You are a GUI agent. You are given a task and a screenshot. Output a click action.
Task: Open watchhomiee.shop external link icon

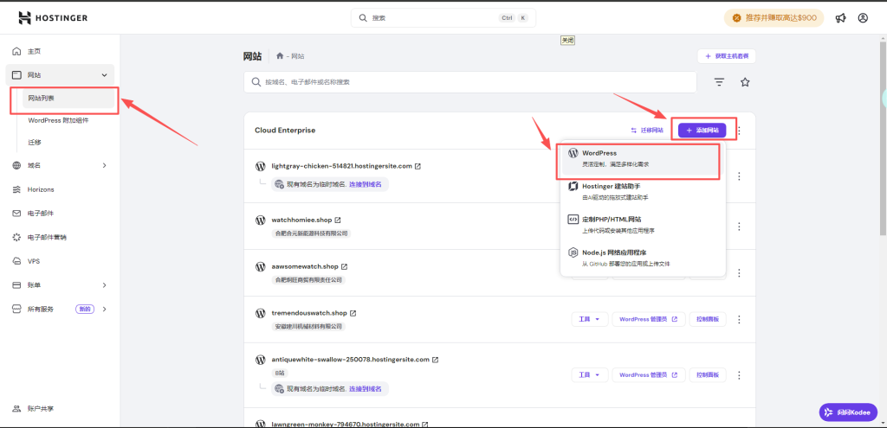pyautogui.click(x=338, y=220)
